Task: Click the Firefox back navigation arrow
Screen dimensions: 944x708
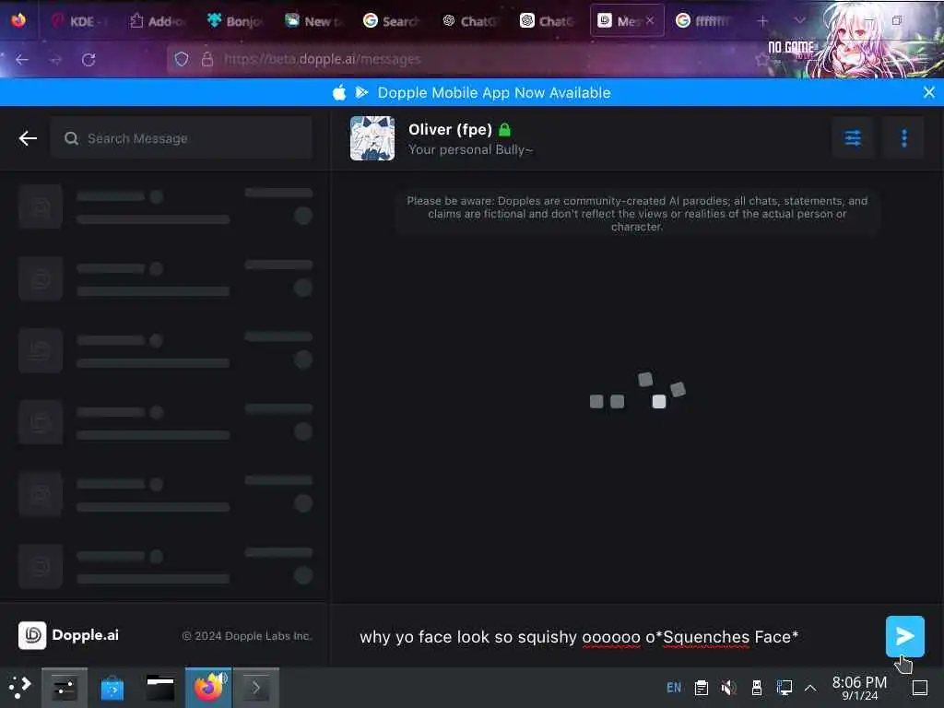Action: coord(22,60)
